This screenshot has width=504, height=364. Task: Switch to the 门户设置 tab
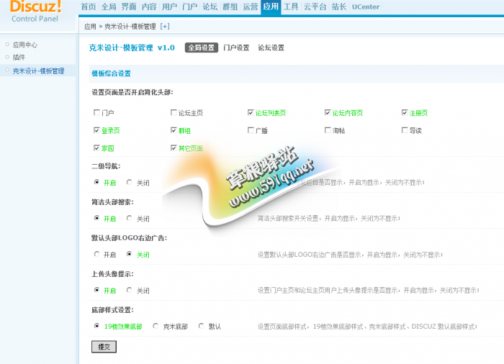236,48
